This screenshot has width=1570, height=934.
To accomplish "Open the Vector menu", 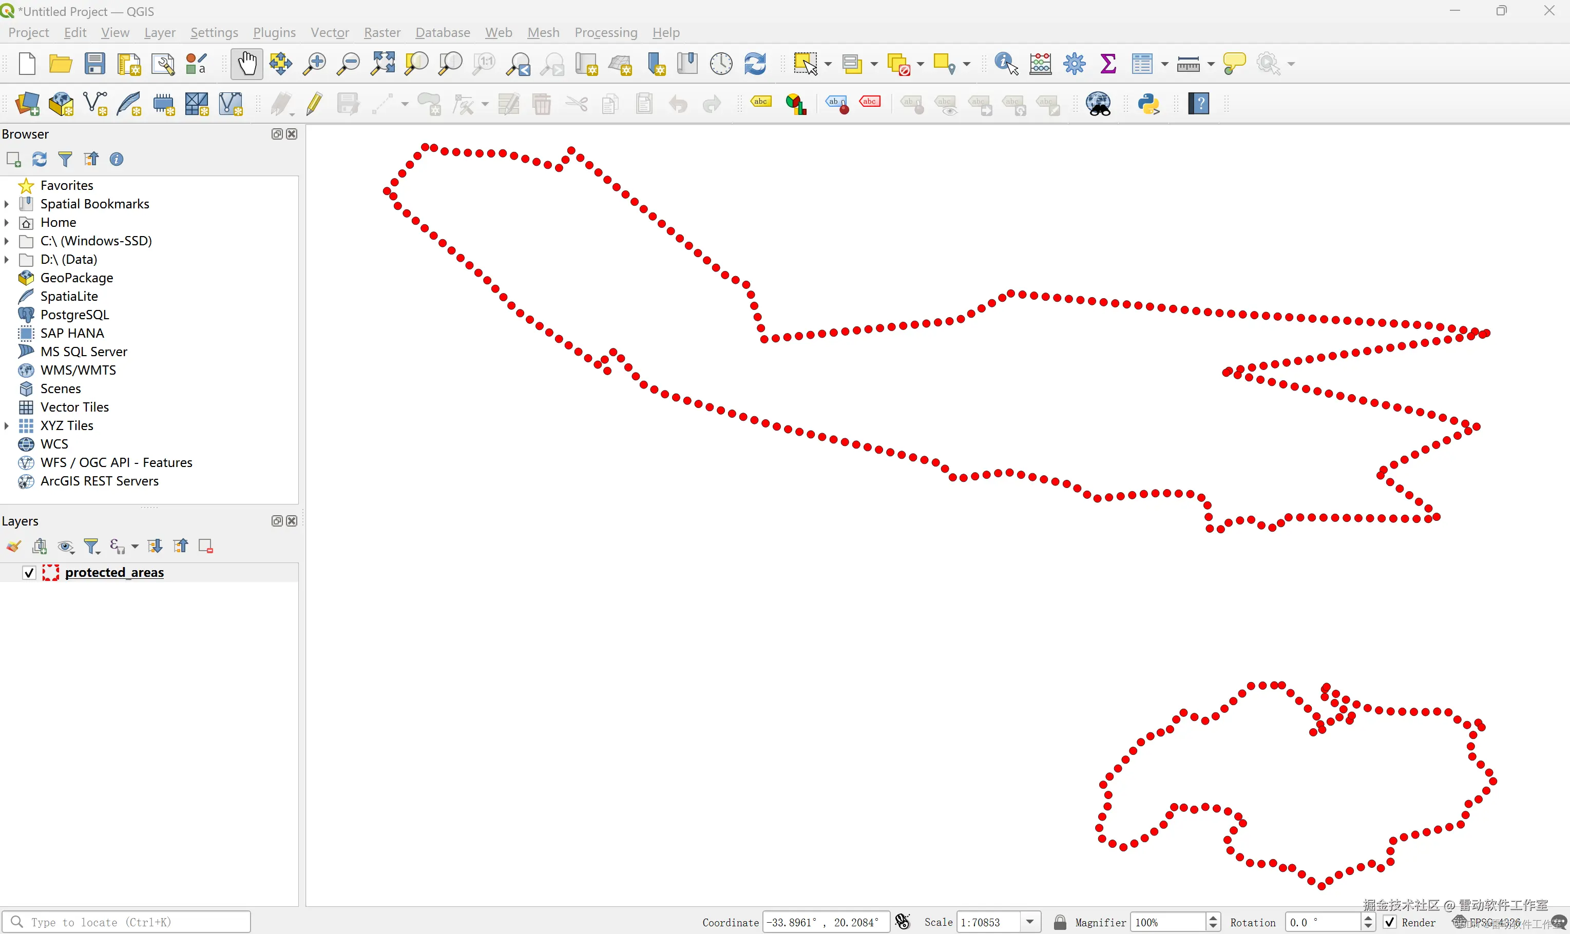I will 329,33.
